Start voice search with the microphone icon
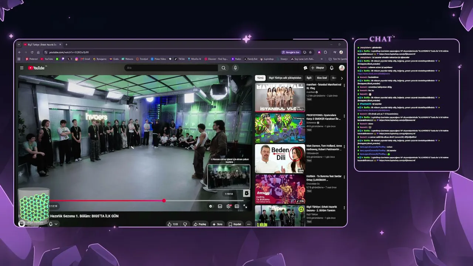473x266 pixels. [235, 68]
